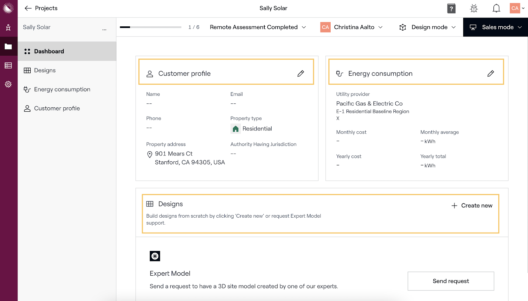Click the Monthly cost label

pyautogui.click(x=351, y=132)
